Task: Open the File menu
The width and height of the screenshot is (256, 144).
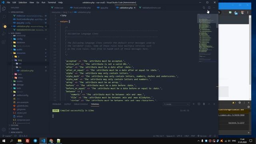Action: tap(8, 2)
